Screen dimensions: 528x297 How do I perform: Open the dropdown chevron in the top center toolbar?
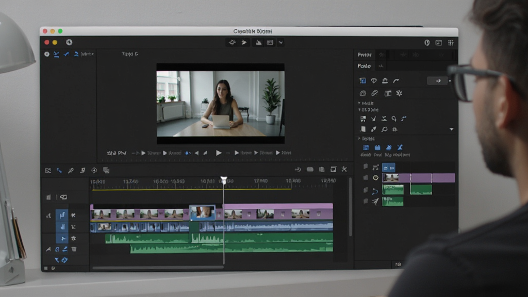point(280,43)
